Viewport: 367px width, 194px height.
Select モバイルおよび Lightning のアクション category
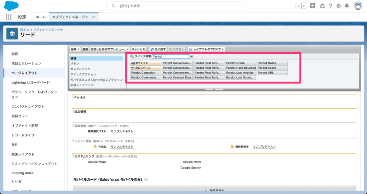coord(96,80)
